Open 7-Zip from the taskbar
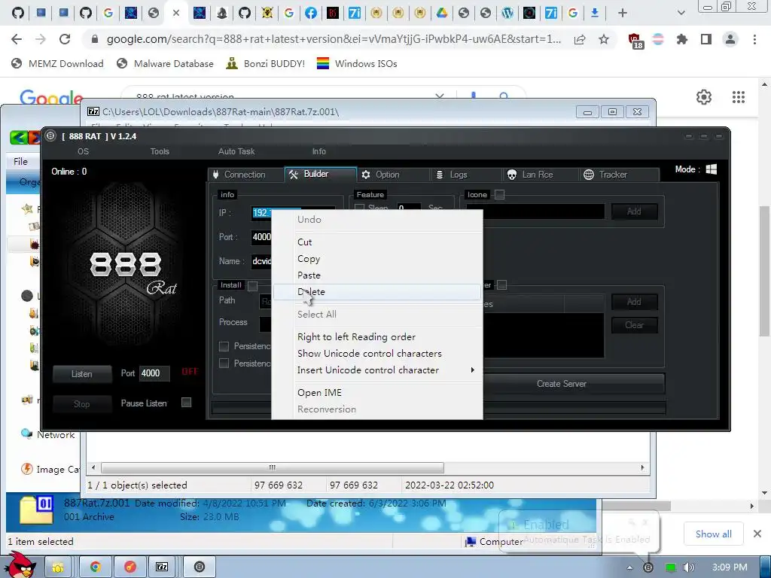Image resolution: width=771 pixels, height=578 pixels. [162, 567]
